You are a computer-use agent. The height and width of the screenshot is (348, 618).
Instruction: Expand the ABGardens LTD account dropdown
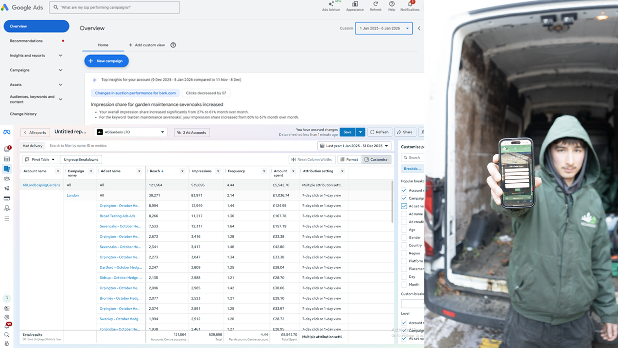tap(131, 132)
